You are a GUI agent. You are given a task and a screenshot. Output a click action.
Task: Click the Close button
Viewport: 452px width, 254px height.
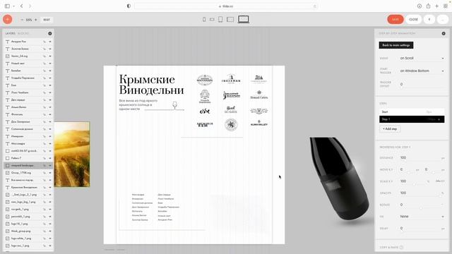pyautogui.click(x=413, y=19)
